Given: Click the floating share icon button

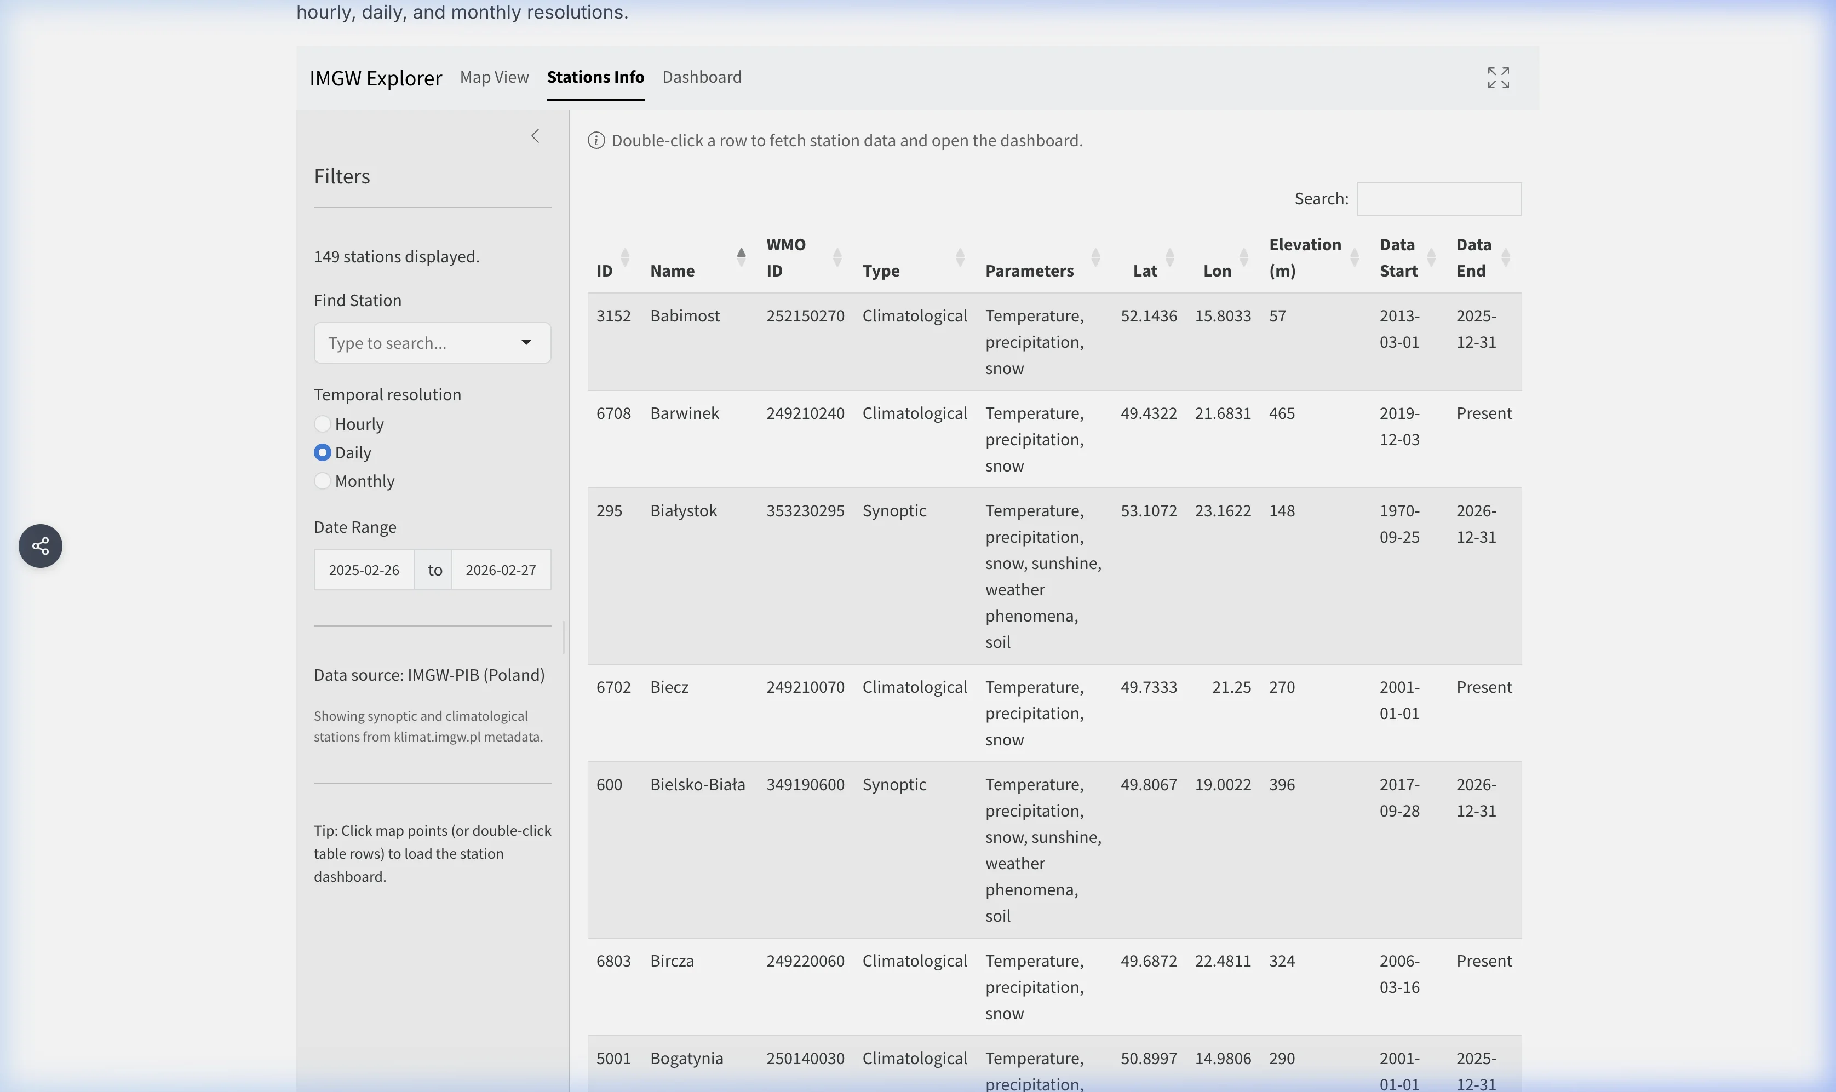Looking at the screenshot, I should pyautogui.click(x=41, y=546).
